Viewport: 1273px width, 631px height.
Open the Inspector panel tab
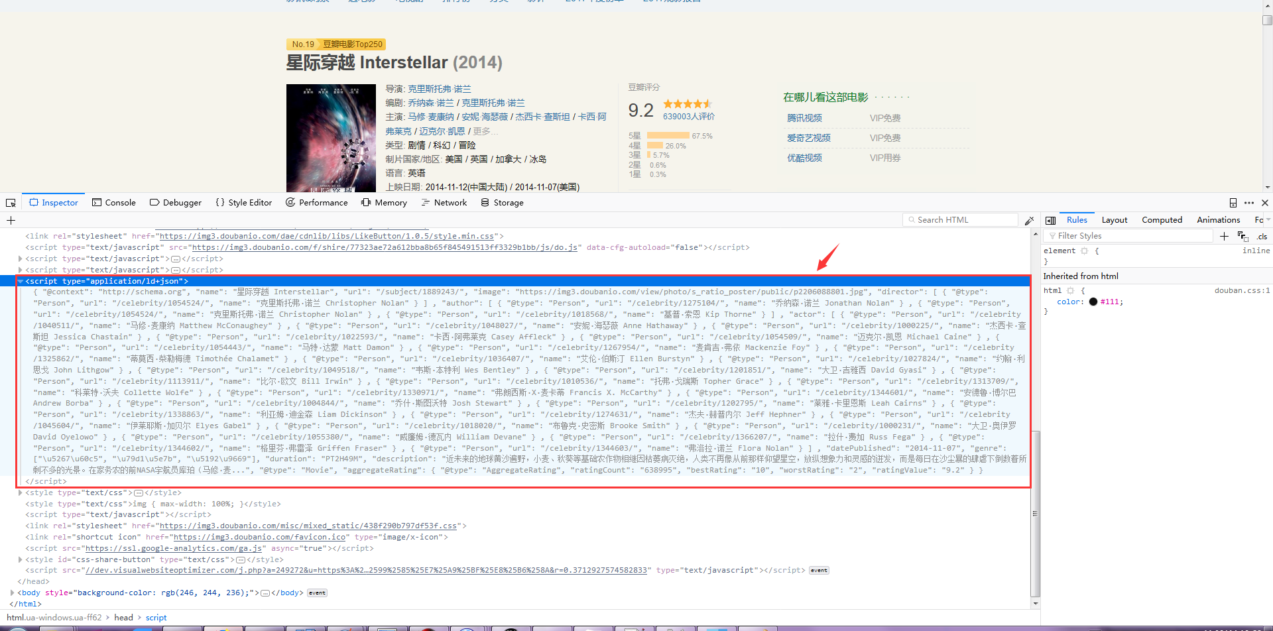coord(53,203)
